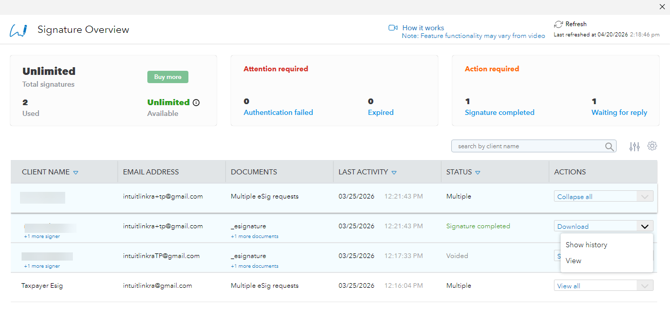
Task: Choose View from the dropdown menu
Action: tap(573, 261)
